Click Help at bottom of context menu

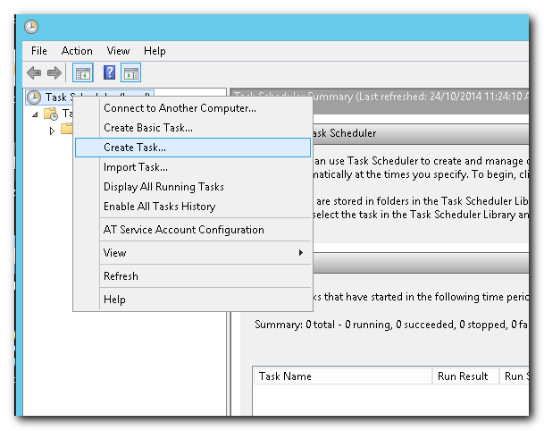(x=193, y=300)
